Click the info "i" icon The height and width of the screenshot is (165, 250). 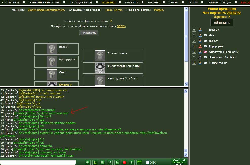(x=132, y=162)
